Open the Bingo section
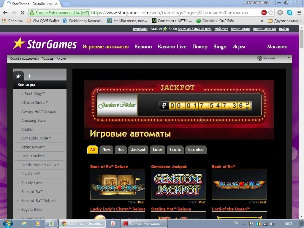This screenshot has height=228, width=304. coord(220,47)
